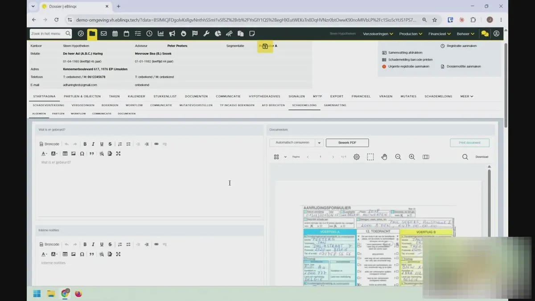
Task: Open the envelope mail icon in top toolbar
Action: (103, 33)
